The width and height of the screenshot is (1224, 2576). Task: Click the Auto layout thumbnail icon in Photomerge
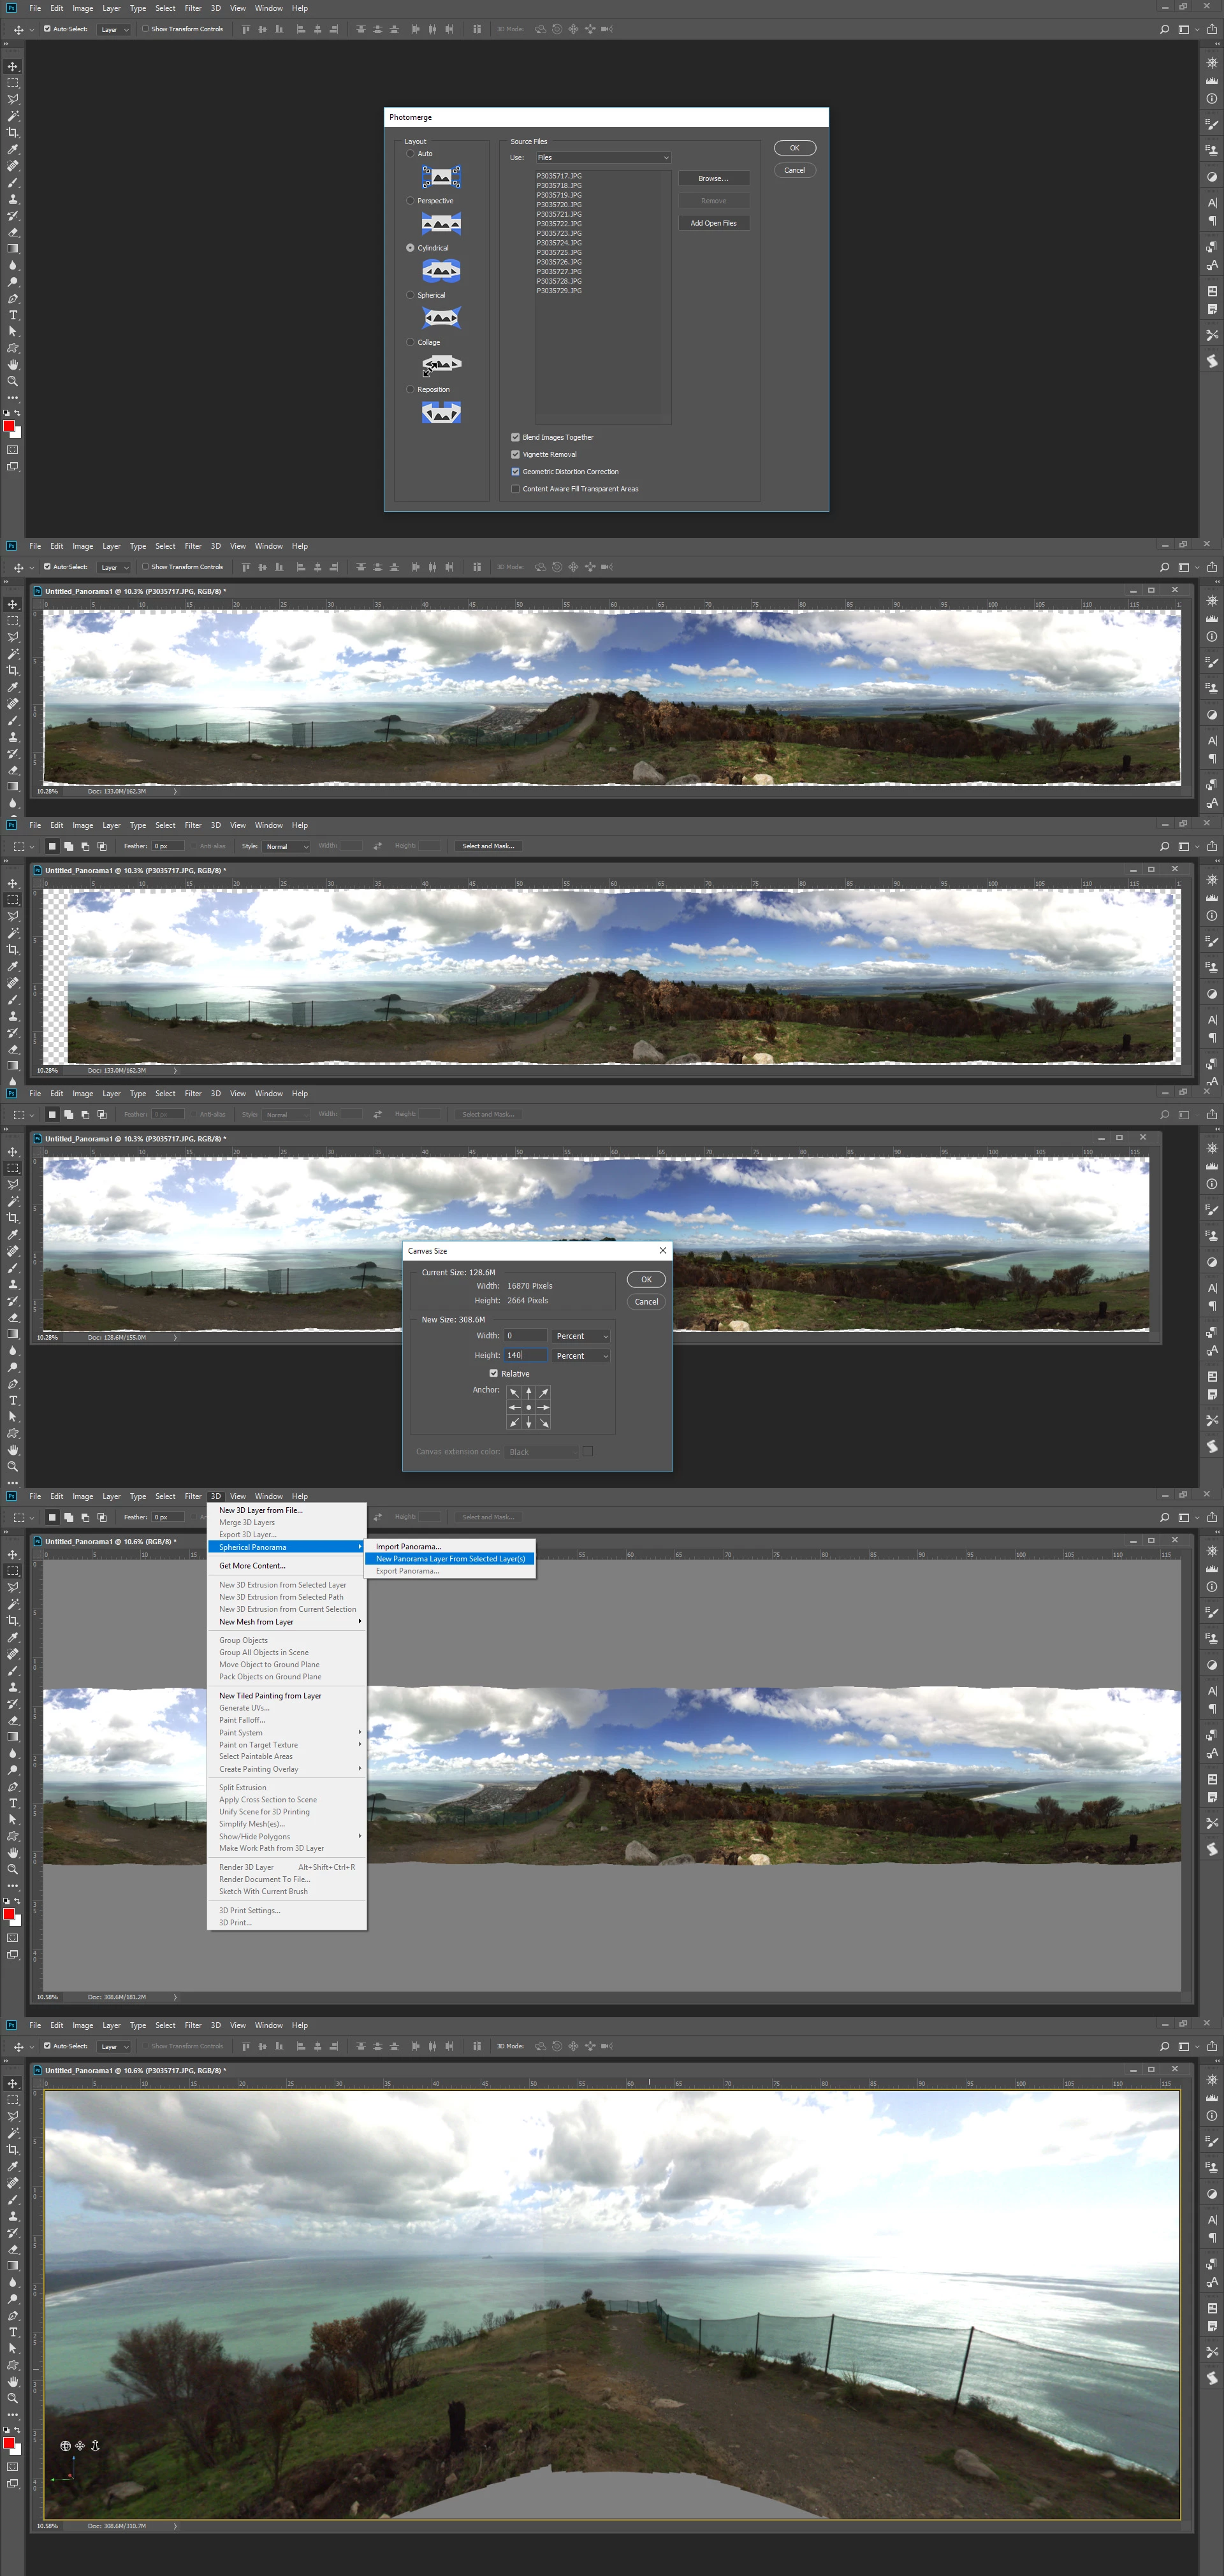[x=441, y=178]
